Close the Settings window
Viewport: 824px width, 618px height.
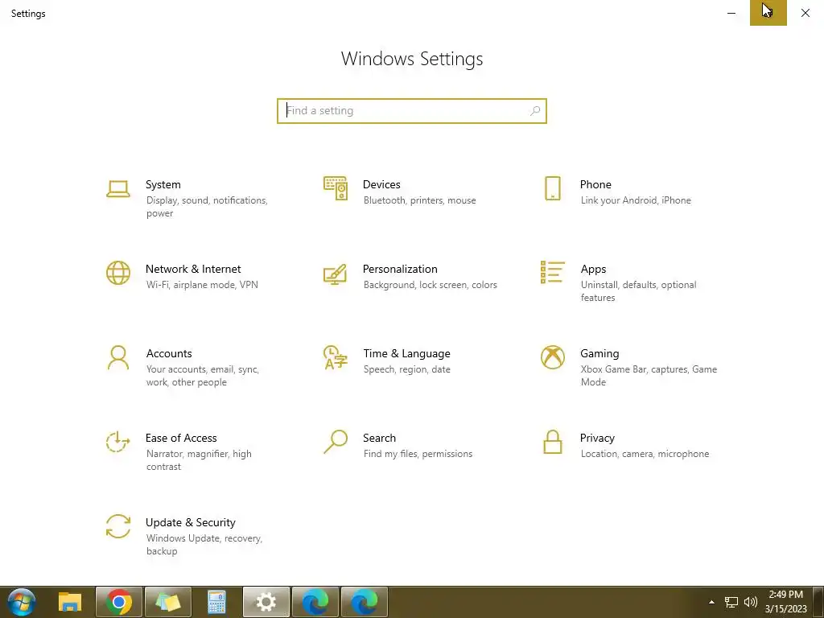click(805, 13)
